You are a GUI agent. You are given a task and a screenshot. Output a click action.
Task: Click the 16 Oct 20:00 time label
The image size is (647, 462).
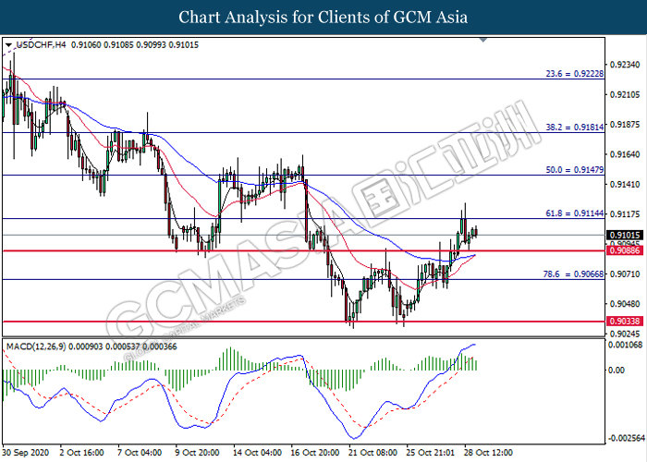click(315, 453)
